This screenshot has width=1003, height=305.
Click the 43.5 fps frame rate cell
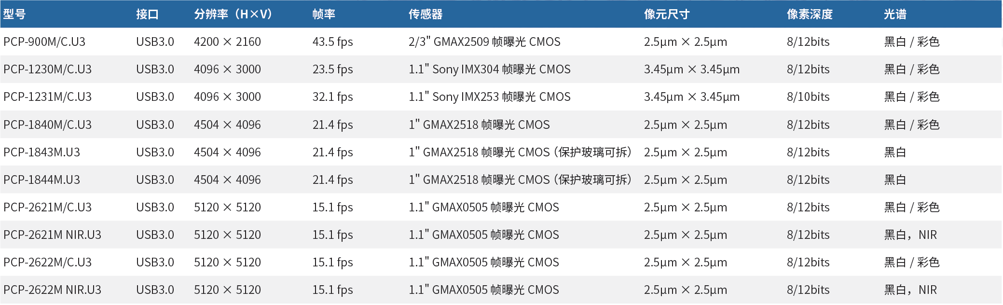tap(332, 42)
